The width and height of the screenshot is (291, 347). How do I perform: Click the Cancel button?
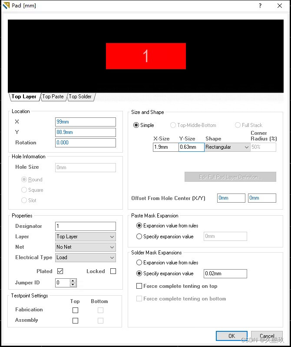pos(267,336)
